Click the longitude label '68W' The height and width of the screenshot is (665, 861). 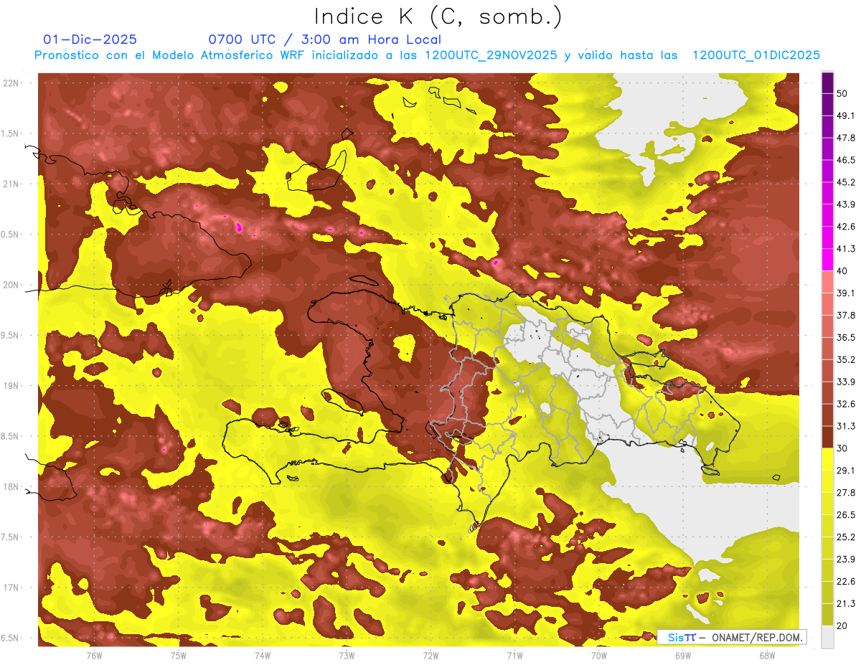coord(767,655)
